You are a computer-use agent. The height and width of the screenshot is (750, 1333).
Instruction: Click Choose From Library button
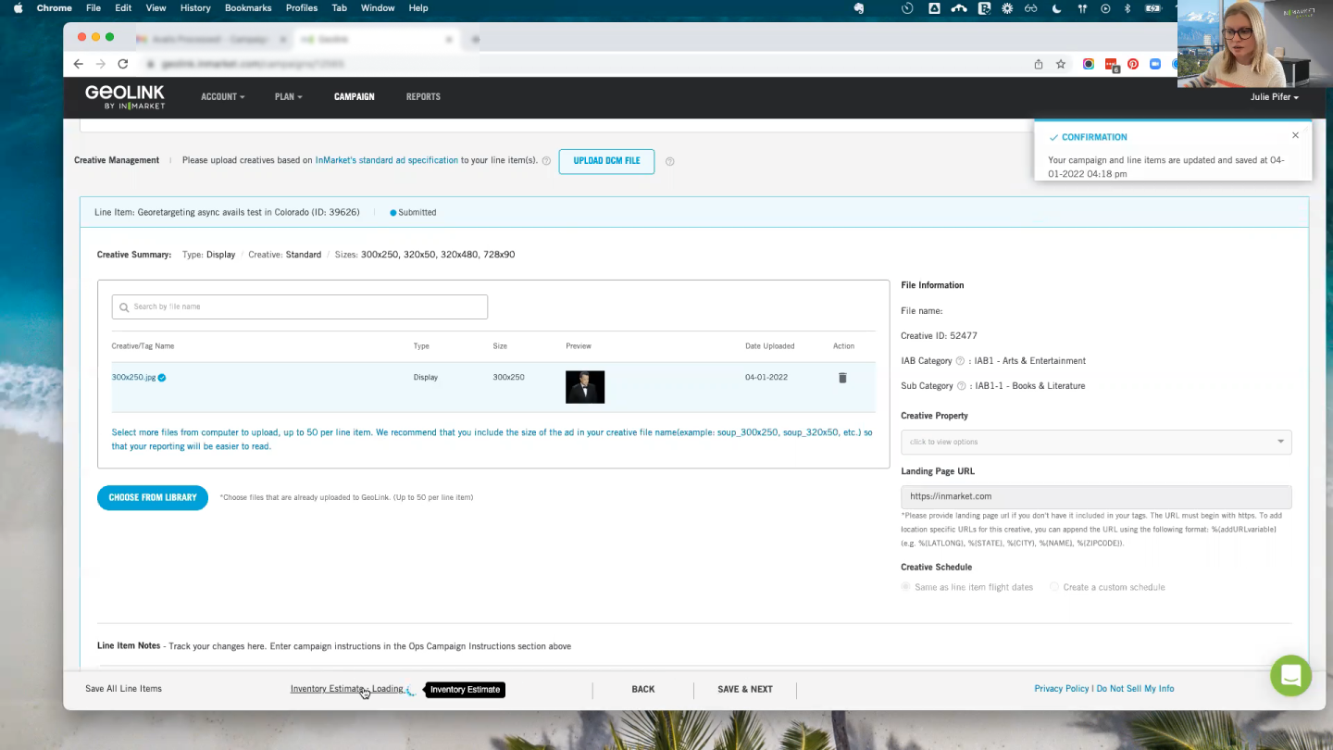tap(153, 497)
